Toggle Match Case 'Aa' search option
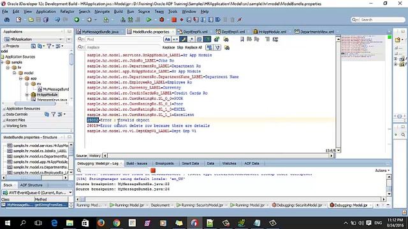 point(167,39)
